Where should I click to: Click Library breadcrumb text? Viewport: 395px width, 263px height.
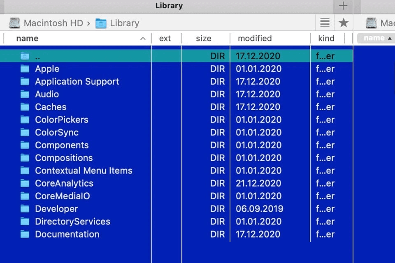(x=124, y=23)
